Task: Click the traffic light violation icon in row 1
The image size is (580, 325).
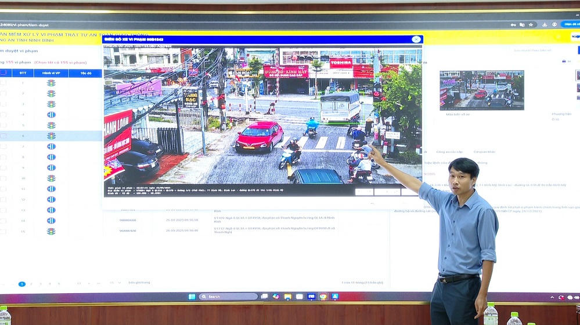Action: 51,83
